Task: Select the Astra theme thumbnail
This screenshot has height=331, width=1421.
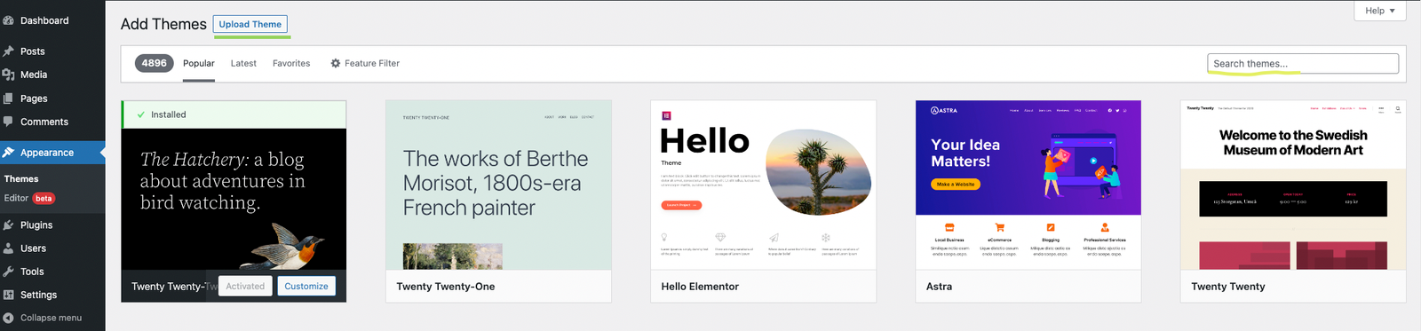Action: [x=1028, y=185]
